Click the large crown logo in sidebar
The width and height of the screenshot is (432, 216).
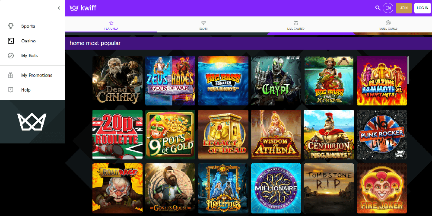[x=32, y=121]
